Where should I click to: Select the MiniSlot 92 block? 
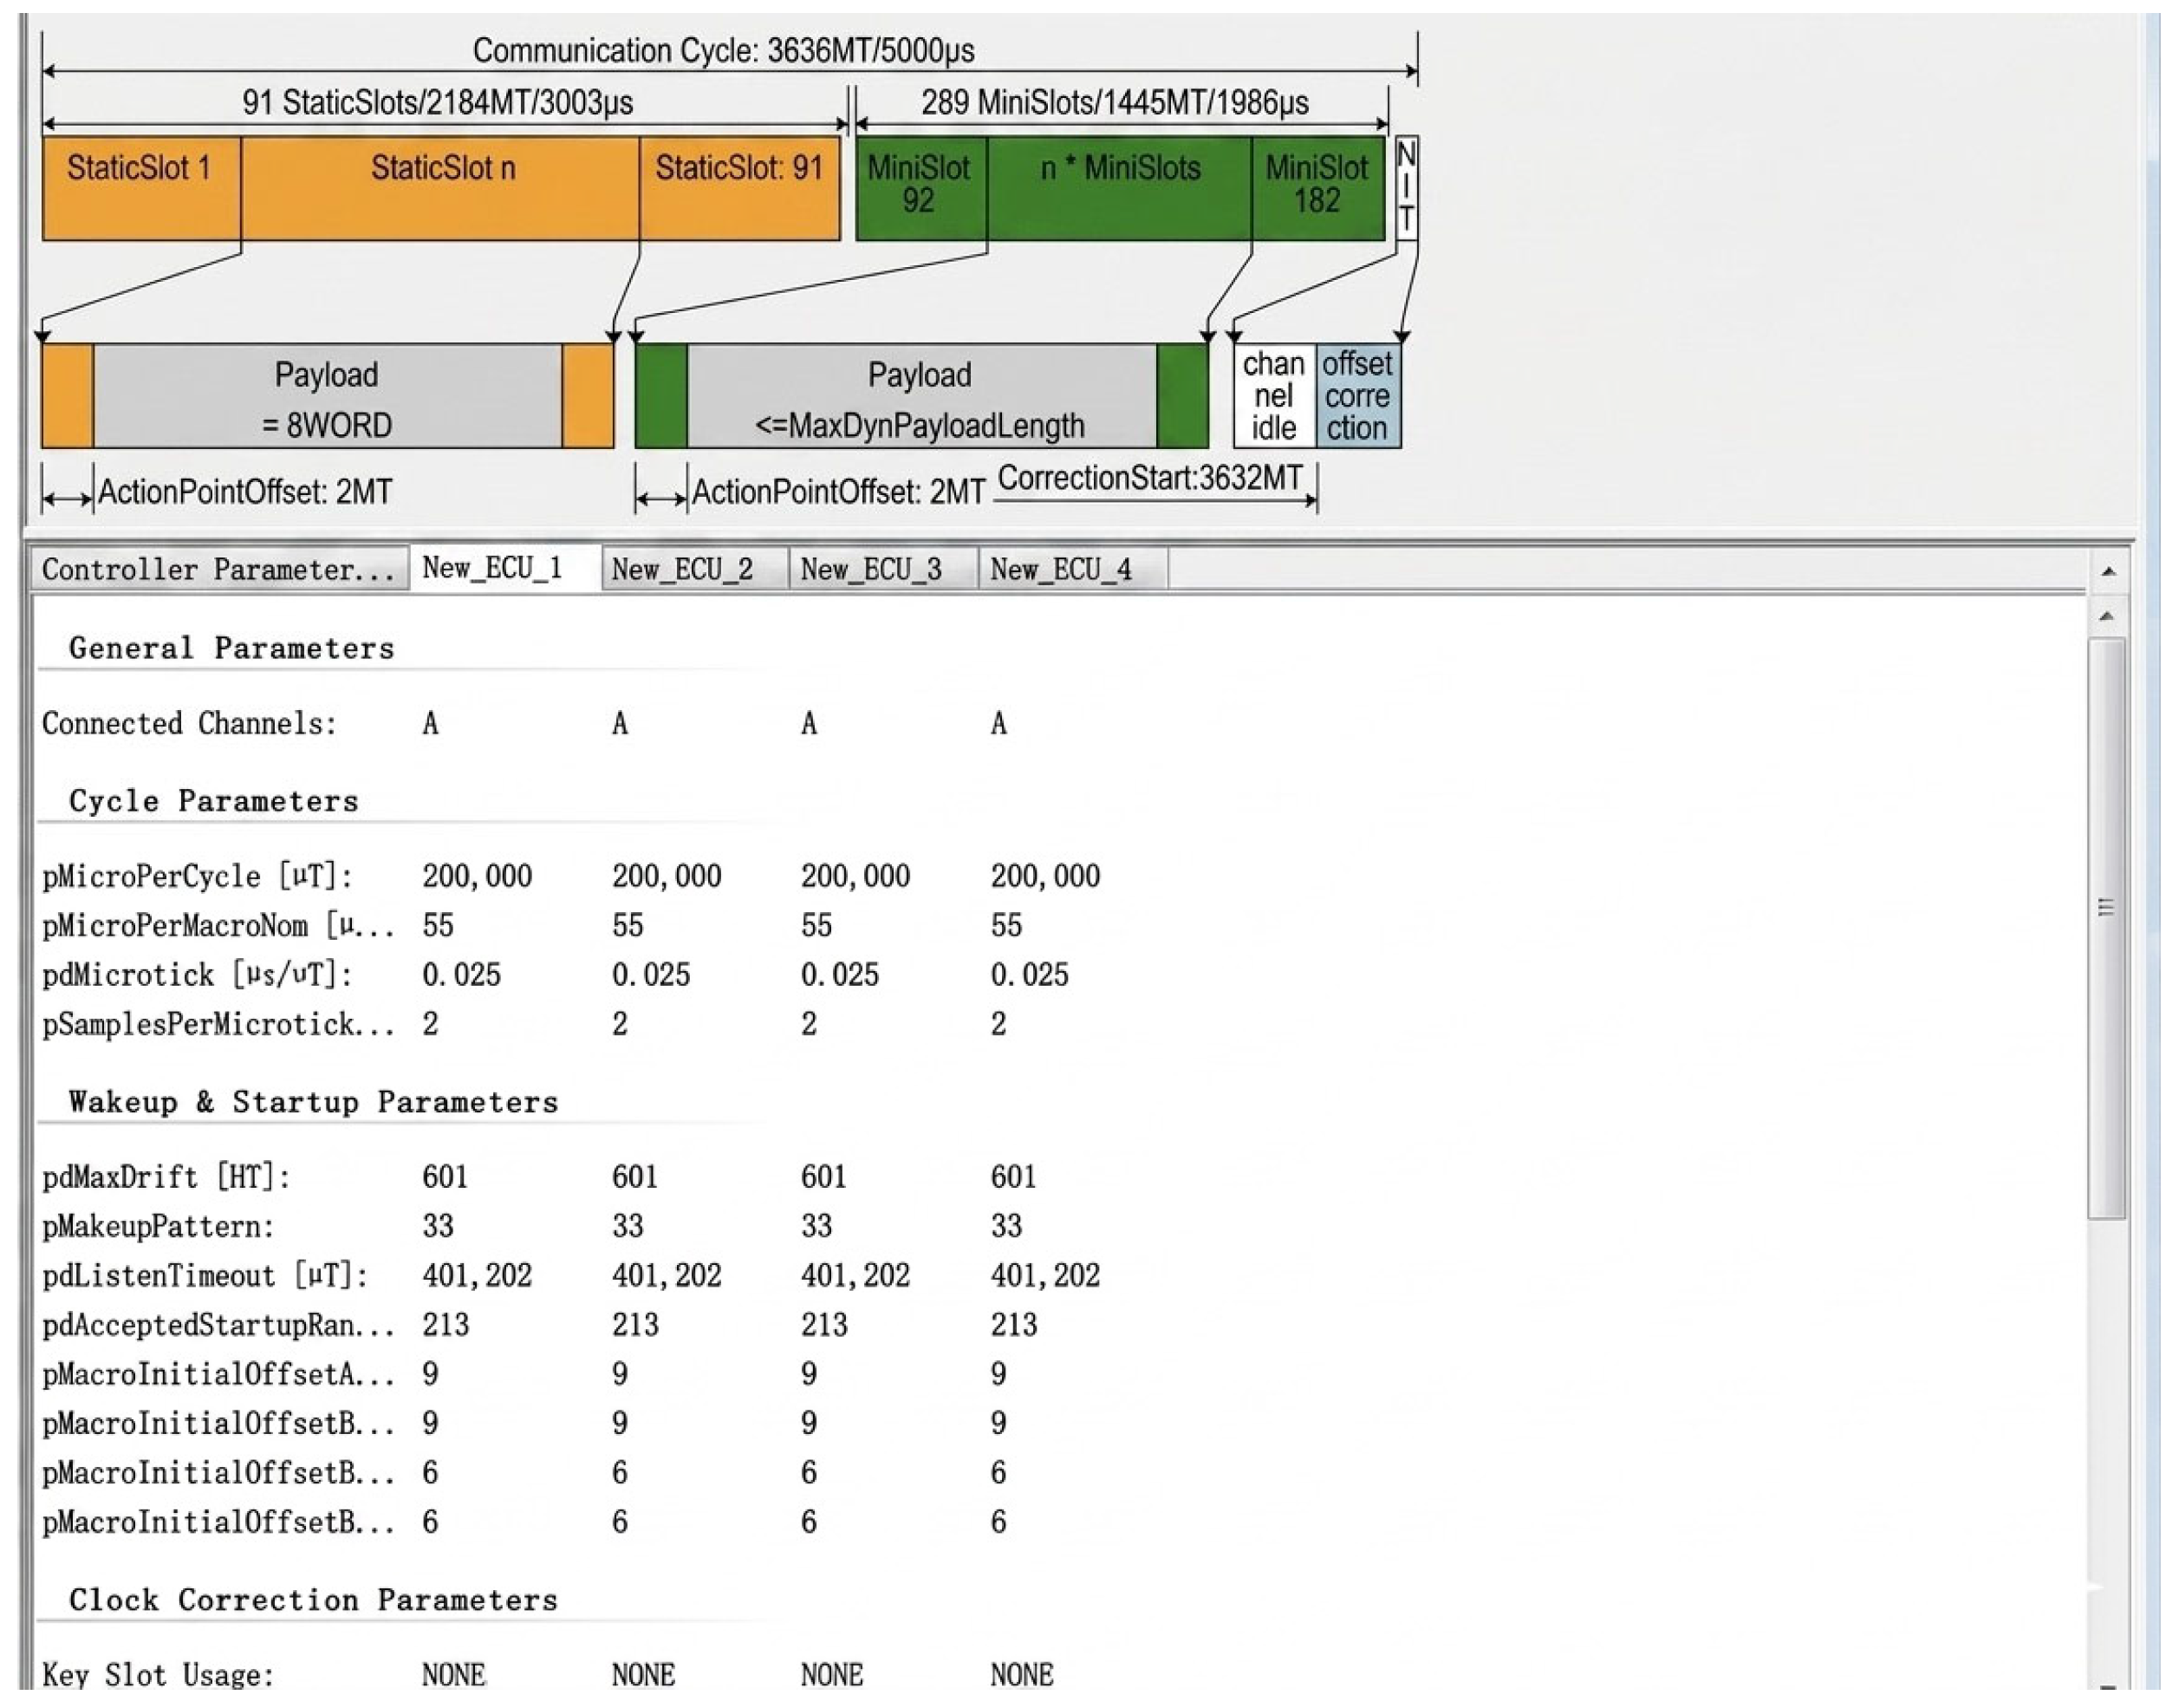click(x=920, y=189)
